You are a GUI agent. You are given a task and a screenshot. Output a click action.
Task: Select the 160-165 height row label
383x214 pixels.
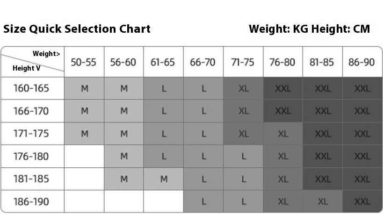point(32,88)
